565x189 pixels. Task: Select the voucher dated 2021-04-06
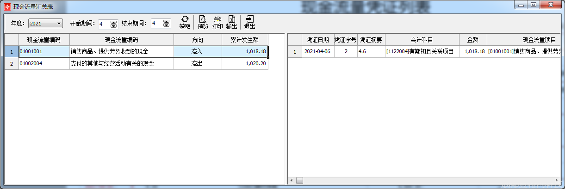point(317,51)
